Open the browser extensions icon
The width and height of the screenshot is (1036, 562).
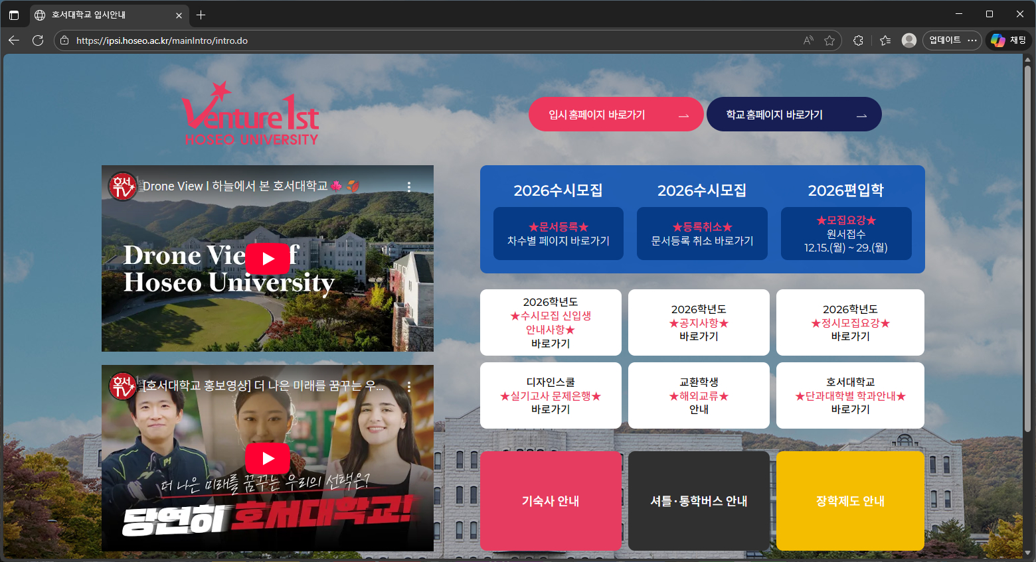[858, 40]
